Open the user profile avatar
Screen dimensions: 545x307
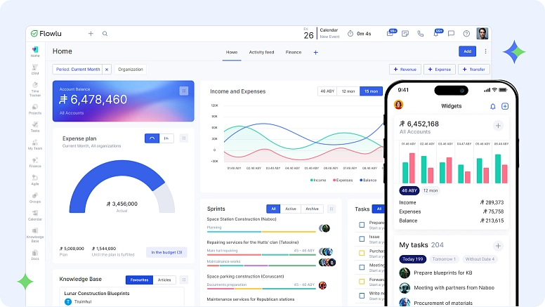coord(482,34)
